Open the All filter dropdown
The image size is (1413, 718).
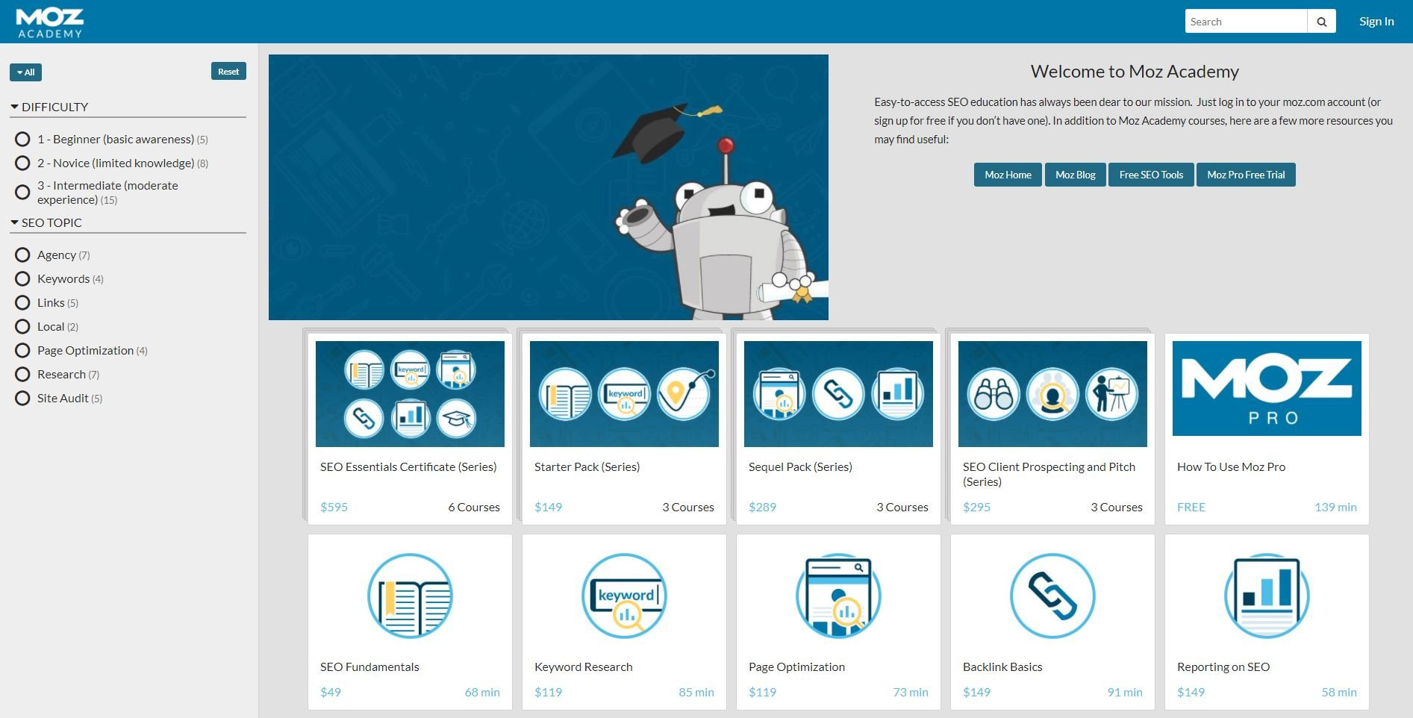pos(25,72)
